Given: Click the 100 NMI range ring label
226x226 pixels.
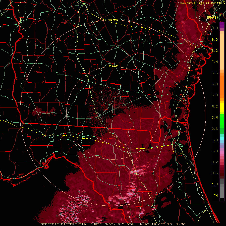Looking at the screenshot, I should [x=113, y=20].
